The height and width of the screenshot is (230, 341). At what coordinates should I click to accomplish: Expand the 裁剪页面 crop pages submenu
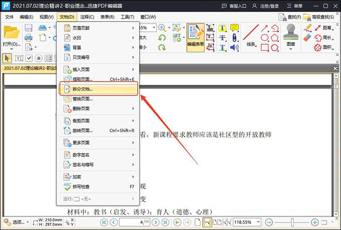(x=98, y=121)
